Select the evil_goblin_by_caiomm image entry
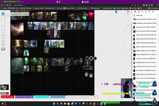Viewport: 159px width, 106px height. [x=145, y=59]
